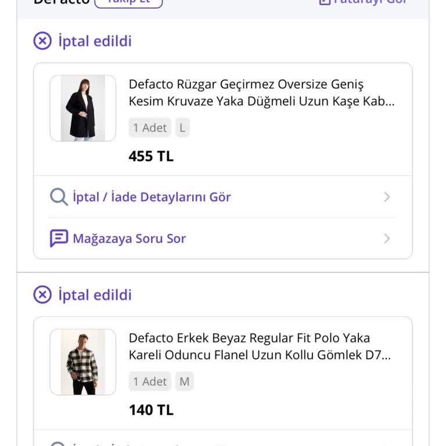Image resolution: width=446 pixels, height=446 pixels.
Task: Click the 1 Adet badge on coat item
Action: (150, 127)
